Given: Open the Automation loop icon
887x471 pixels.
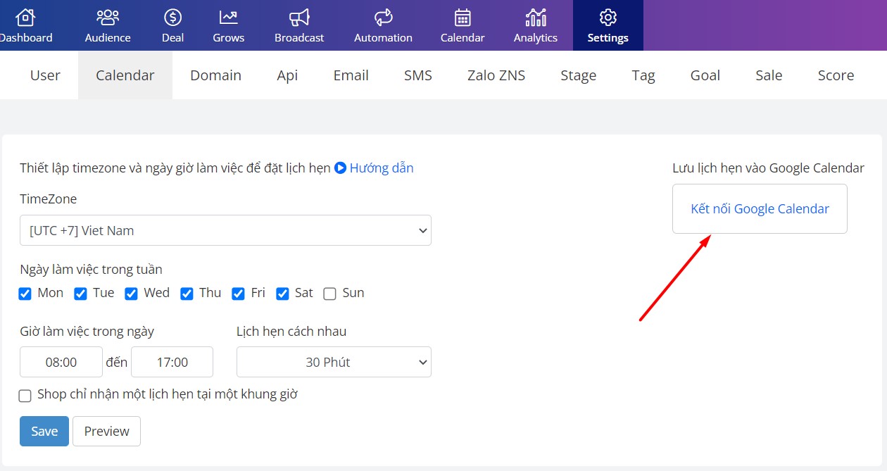Looking at the screenshot, I should pyautogui.click(x=384, y=17).
